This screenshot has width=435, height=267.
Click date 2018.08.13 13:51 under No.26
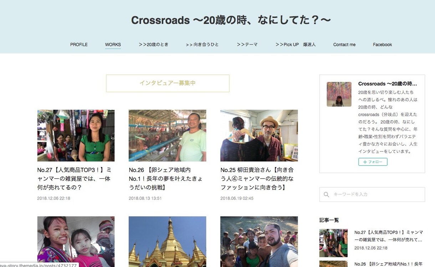point(145,198)
